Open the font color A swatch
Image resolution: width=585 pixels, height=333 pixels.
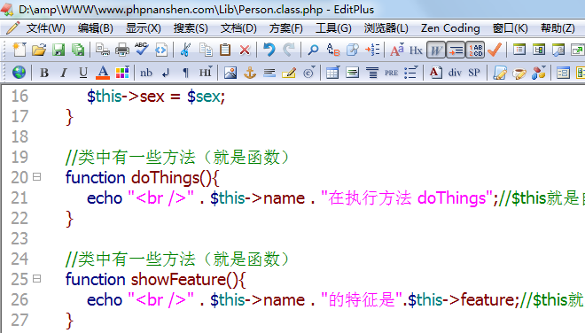tap(103, 73)
